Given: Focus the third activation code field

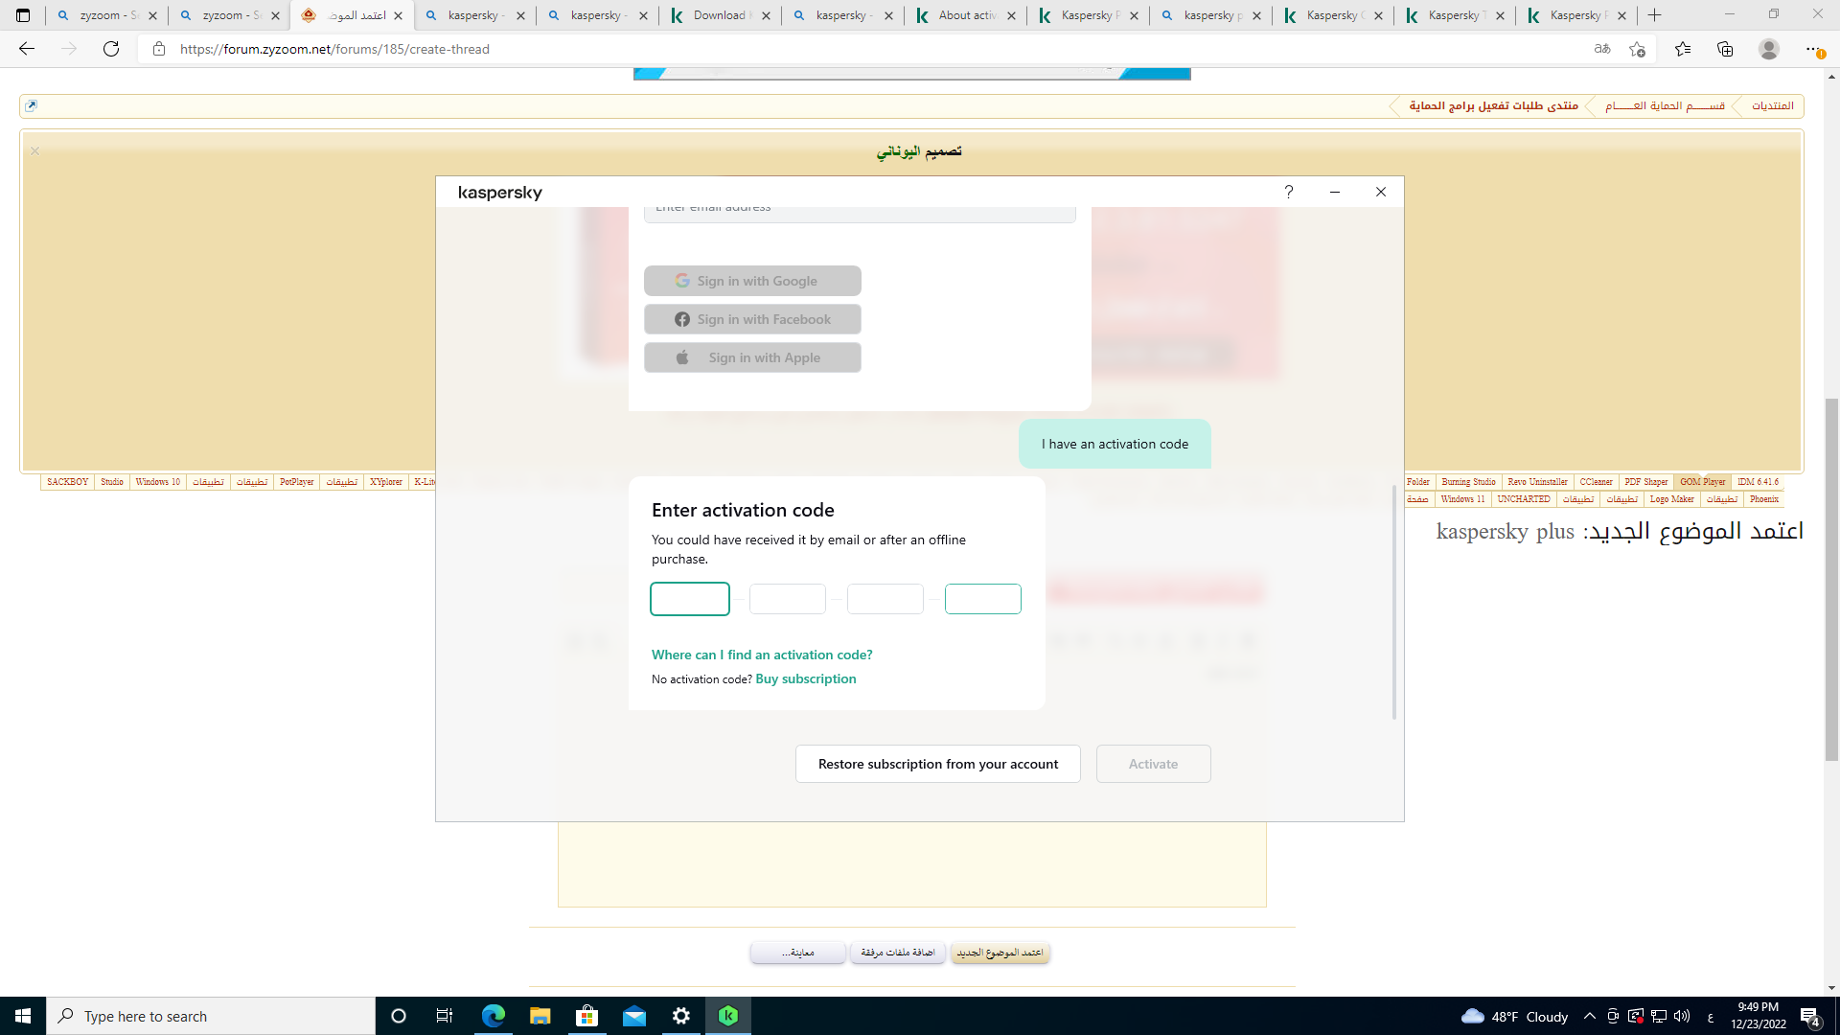Looking at the screenshot, I should click(885, 599).
